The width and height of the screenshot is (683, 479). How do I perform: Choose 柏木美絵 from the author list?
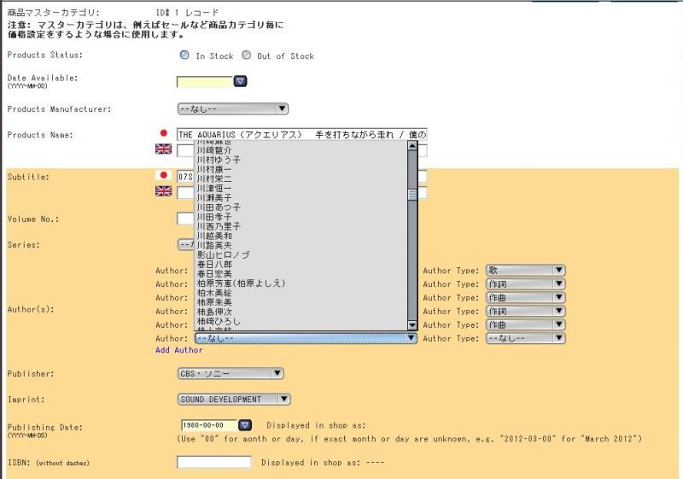click(301, 293)
